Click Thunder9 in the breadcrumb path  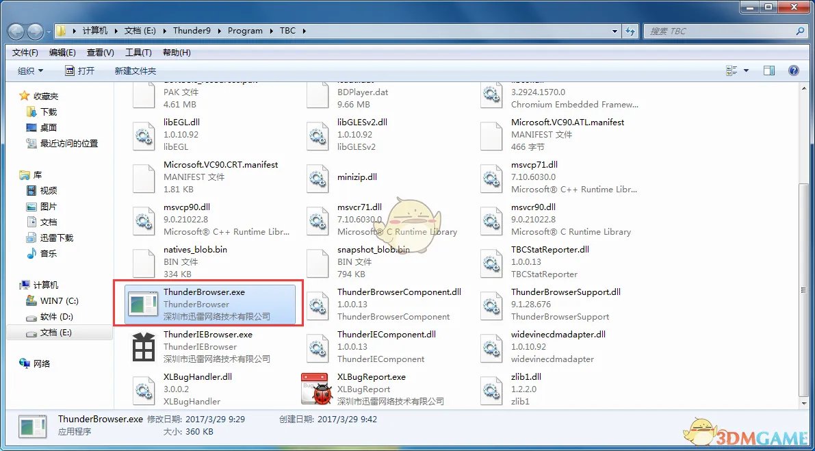click(192, 31)
